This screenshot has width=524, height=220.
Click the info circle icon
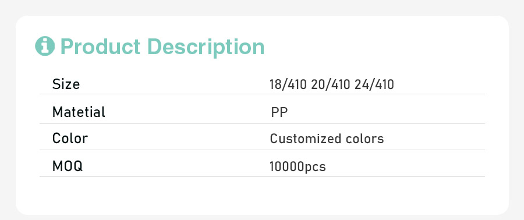coord(45,46)
